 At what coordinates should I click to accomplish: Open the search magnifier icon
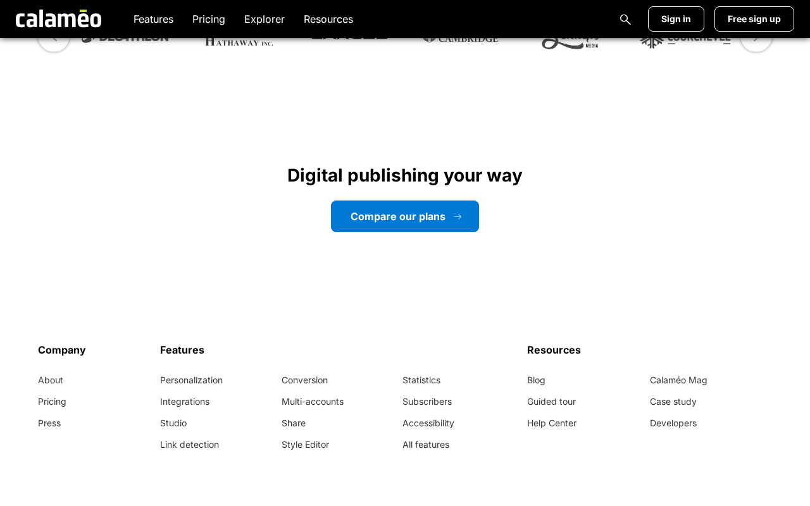point(625,19)
